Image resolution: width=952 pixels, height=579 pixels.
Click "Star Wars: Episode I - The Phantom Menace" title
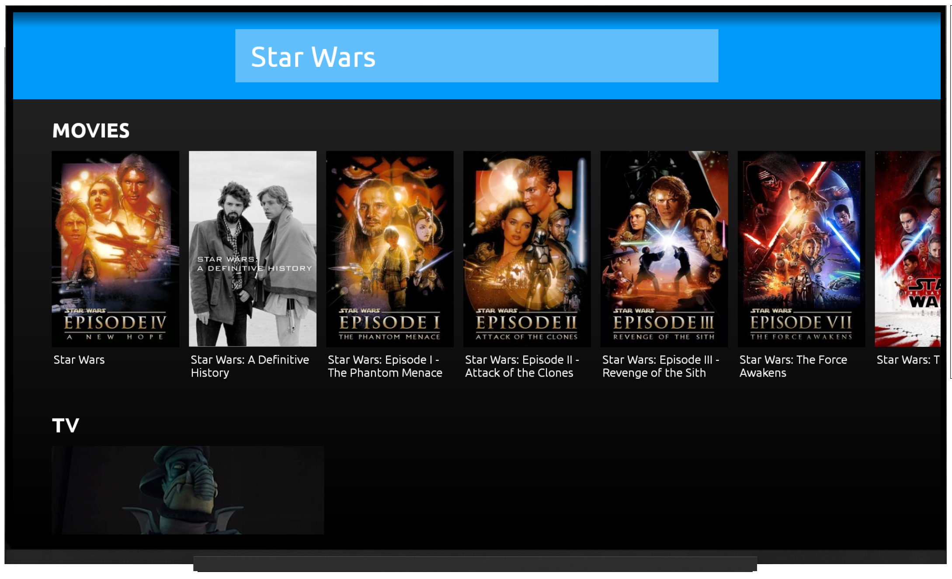click(x=385, y=366)
